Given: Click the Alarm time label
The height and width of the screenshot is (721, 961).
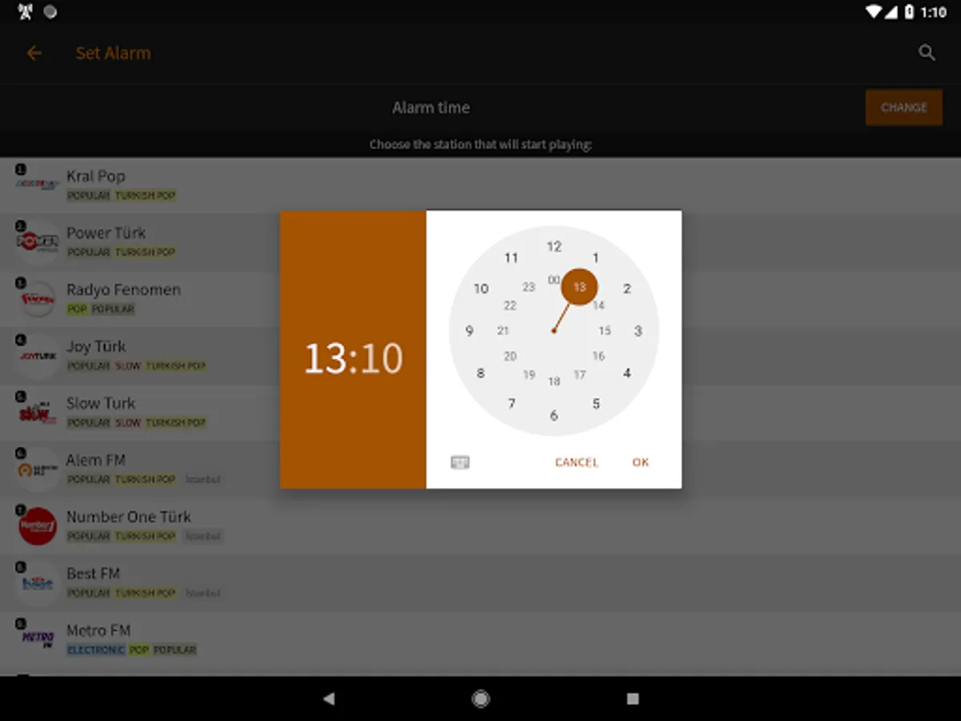Looking at the screenshot, I should [x=431, y=107].
